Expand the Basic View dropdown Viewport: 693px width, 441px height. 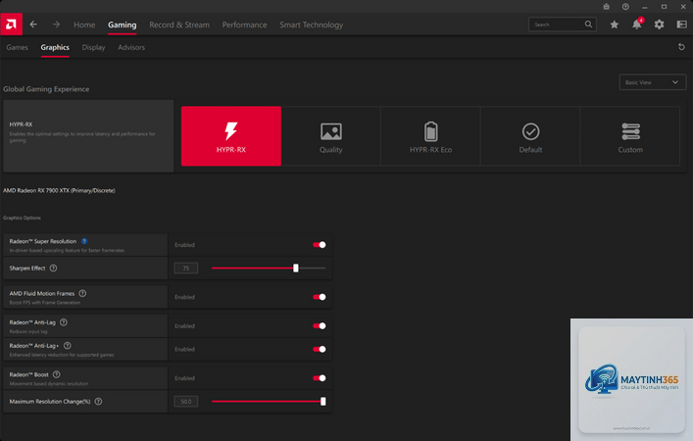[x=653, y=82]
